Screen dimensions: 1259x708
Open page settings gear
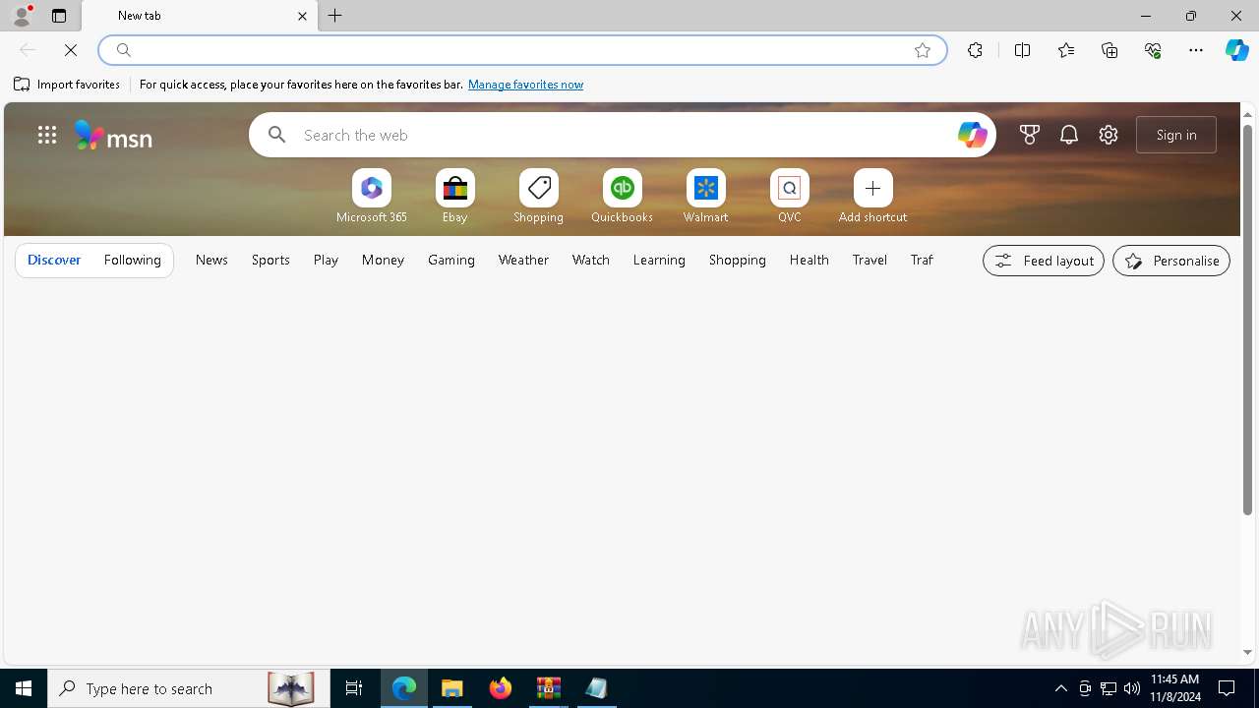coord(1109,135)
